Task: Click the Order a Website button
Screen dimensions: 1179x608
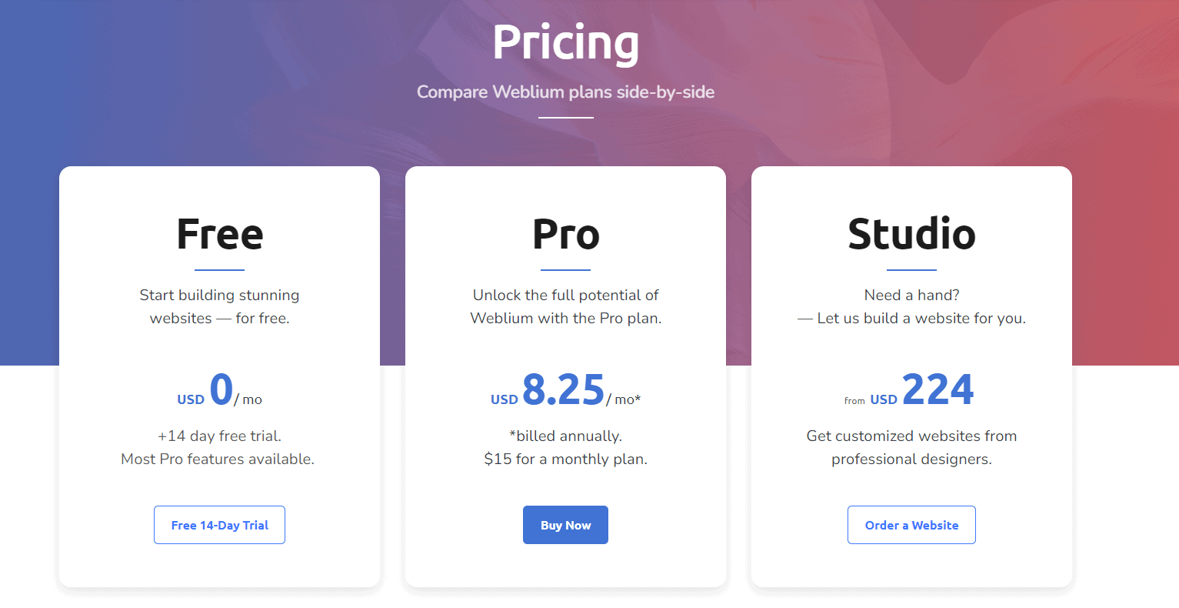Action: [911, 525]
